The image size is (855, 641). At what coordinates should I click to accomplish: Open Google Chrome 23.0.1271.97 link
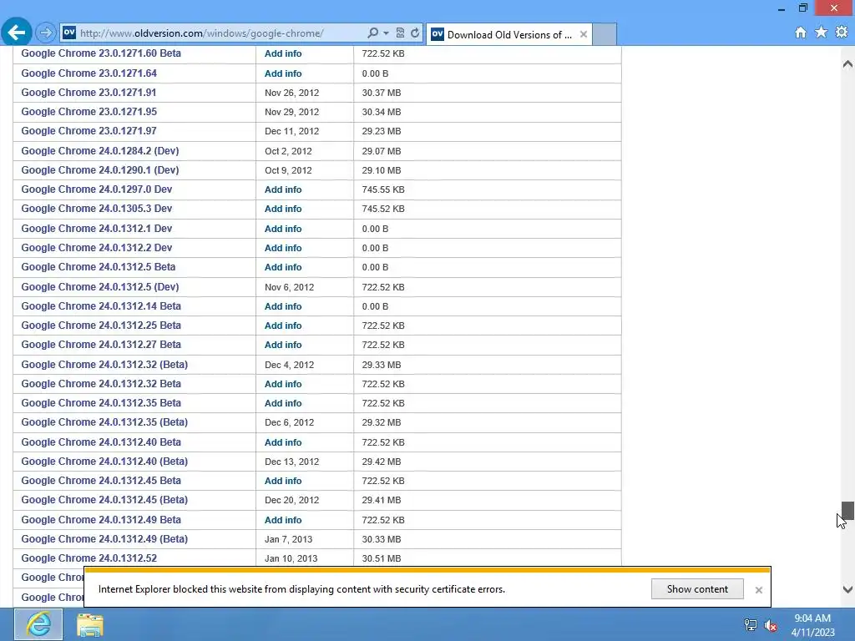(89, 131)
